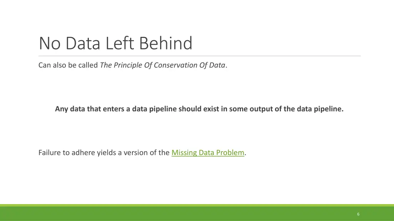This screenshot has width=394, height=221.
Task: Click the slide number 6 in footer
Action: pos(358,214)
